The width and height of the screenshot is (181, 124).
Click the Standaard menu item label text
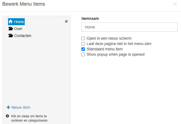tap(105, 49)
